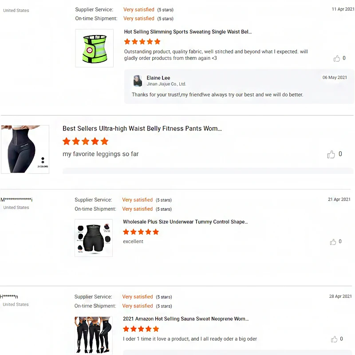This screenshot has width=355, height=355.
Task: Open 'Wholesale Plus Size Underwear' product link
Action: tap(185, 222)
